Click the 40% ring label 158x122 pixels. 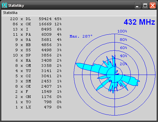pyautogui.click(x=123, y=56)
